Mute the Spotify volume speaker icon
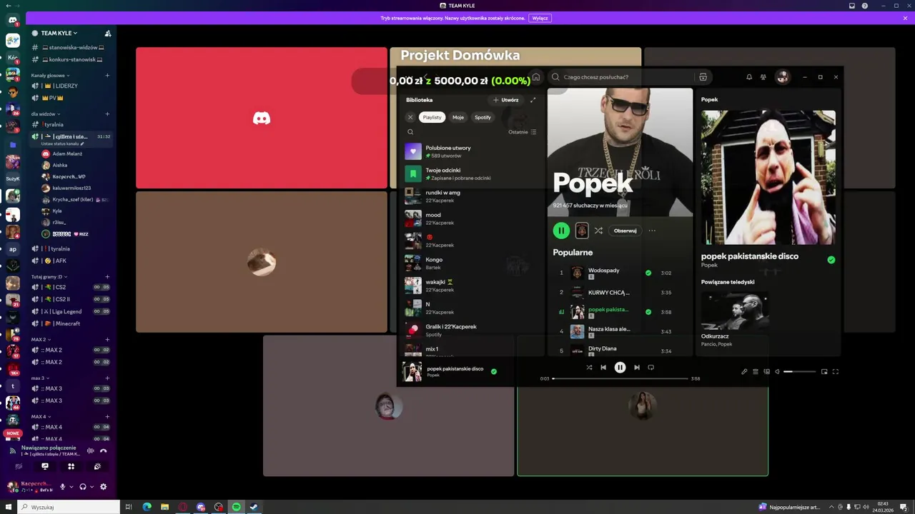This screenshot has width=915, height=514. 778,371
